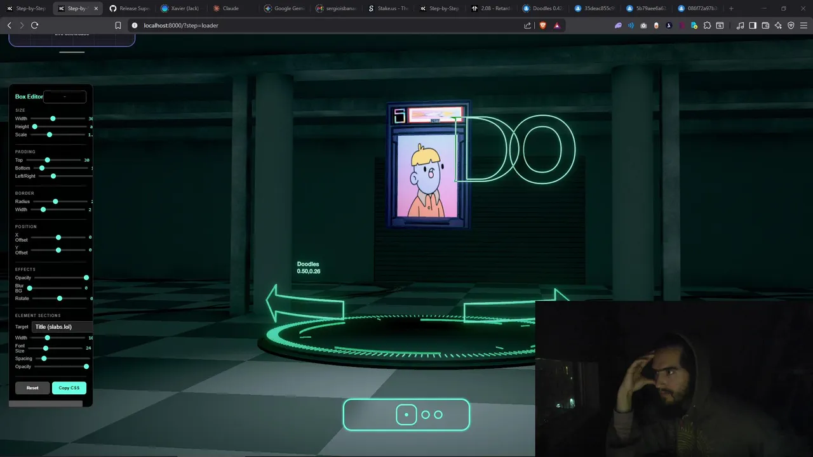Screen dimensions: 813x457
Task: Click the Font Size slider
Action: 56,348
